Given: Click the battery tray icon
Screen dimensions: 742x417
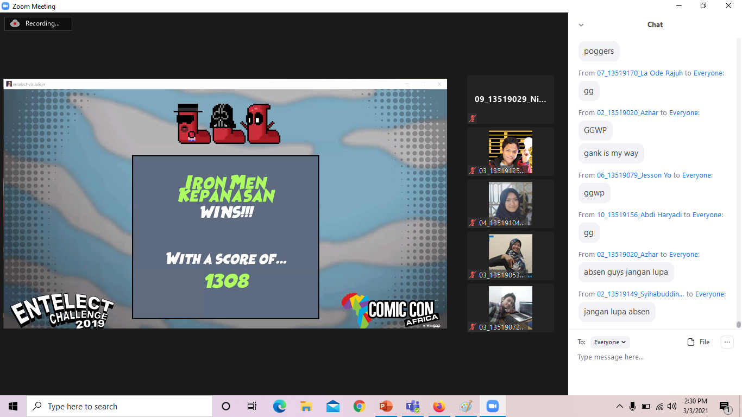Looking at the screenshot, I should [x=646, y=406].
